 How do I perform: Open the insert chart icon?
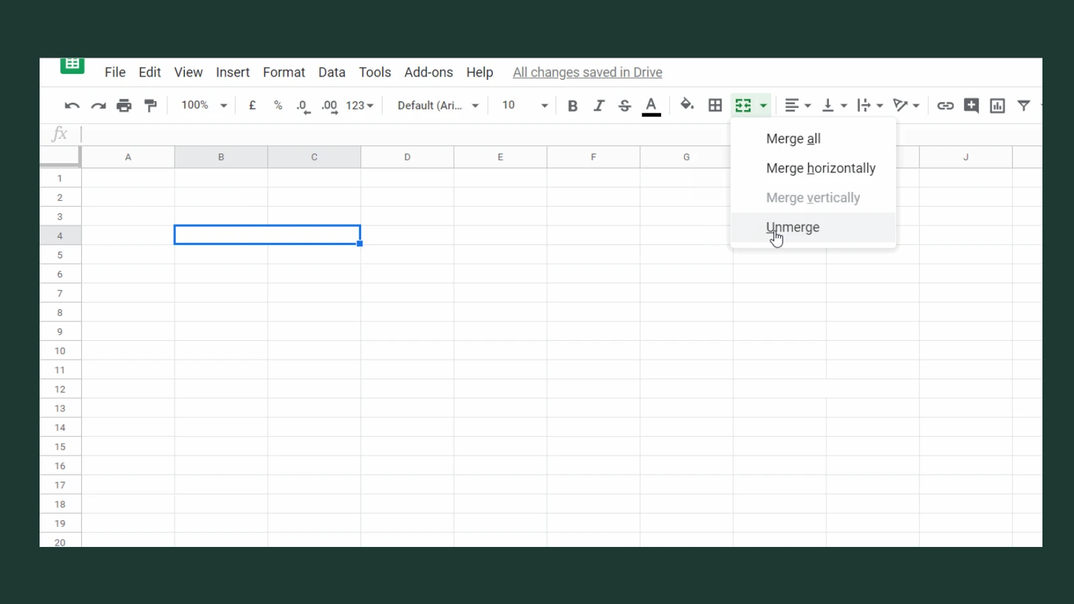(997, 105)
